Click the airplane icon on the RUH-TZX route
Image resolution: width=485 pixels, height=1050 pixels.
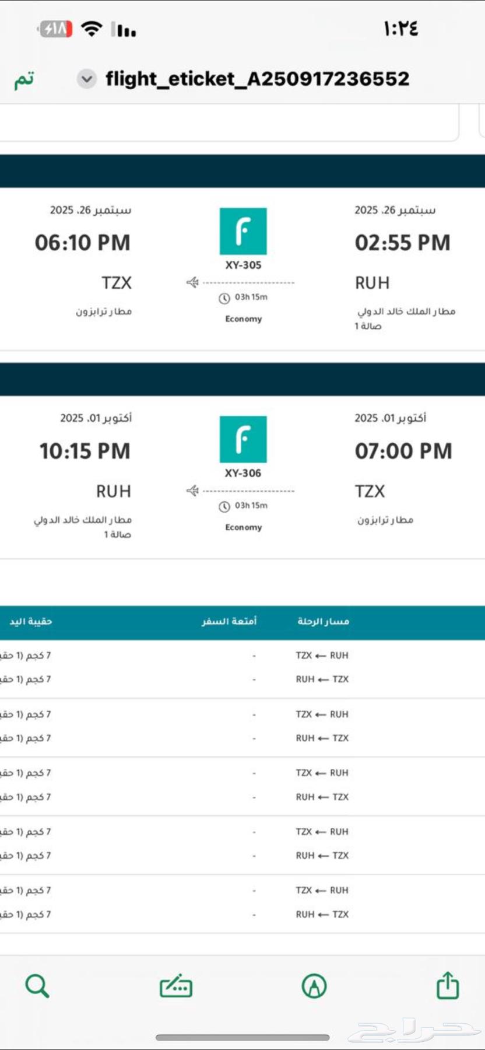pyautogui.click(x=192, y=282)
